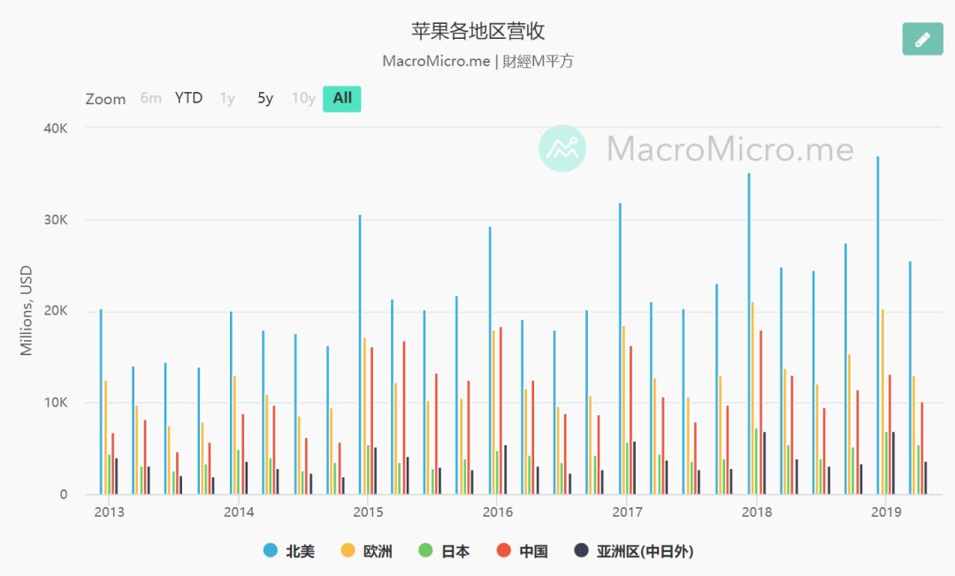Viewport: 955px width, 576px height.
Task: Click the 2016 x-axis label
Action: 498,512
